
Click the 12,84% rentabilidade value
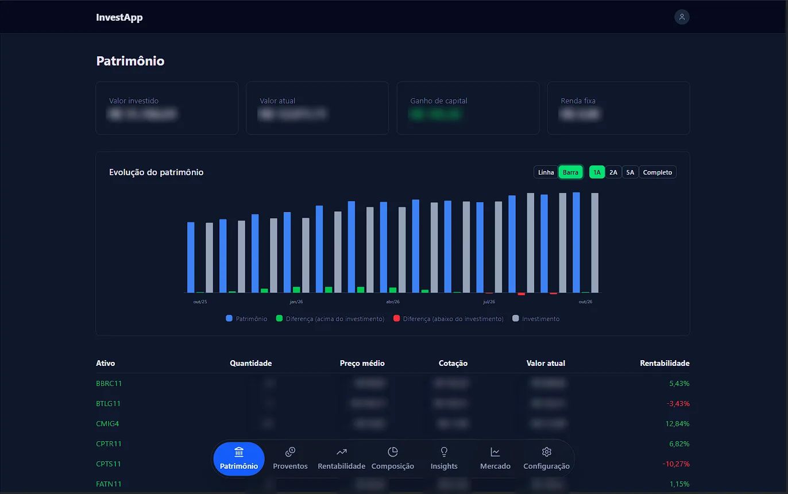pos(678,423)
